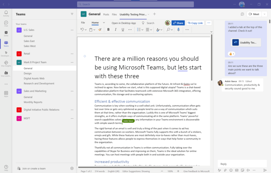
Task: Click Join or create a team
Action: point(32,169)
